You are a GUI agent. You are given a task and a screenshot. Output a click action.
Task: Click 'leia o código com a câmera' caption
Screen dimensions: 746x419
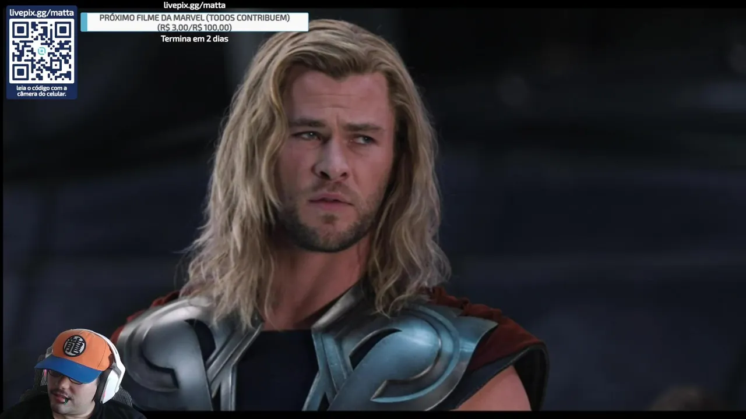[42, 91]
